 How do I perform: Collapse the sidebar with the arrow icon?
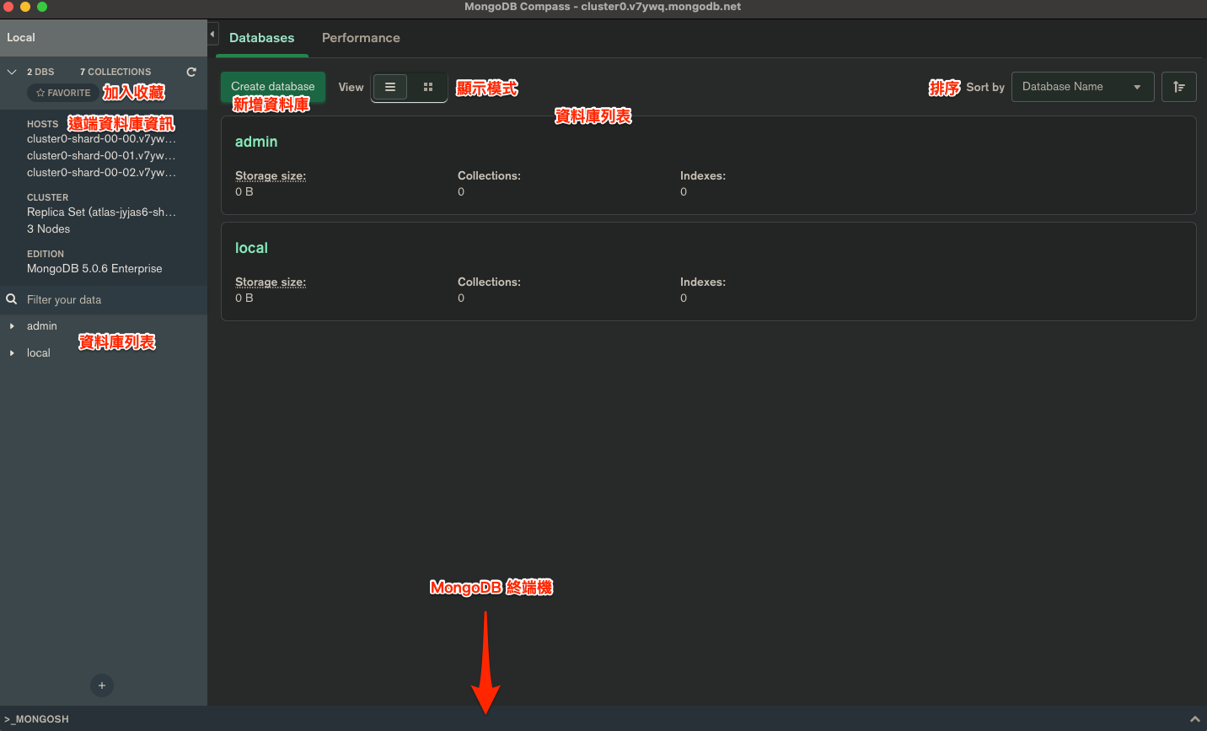[x=212, y=35]
